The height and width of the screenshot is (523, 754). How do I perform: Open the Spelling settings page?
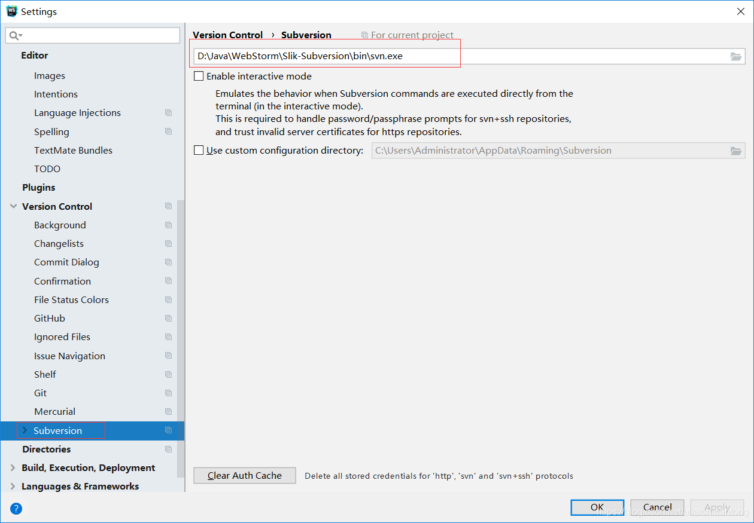pyautogui.click(x=51, y=131)
